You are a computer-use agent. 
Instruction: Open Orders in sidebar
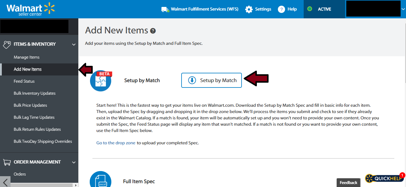click(x=20, y=174)
